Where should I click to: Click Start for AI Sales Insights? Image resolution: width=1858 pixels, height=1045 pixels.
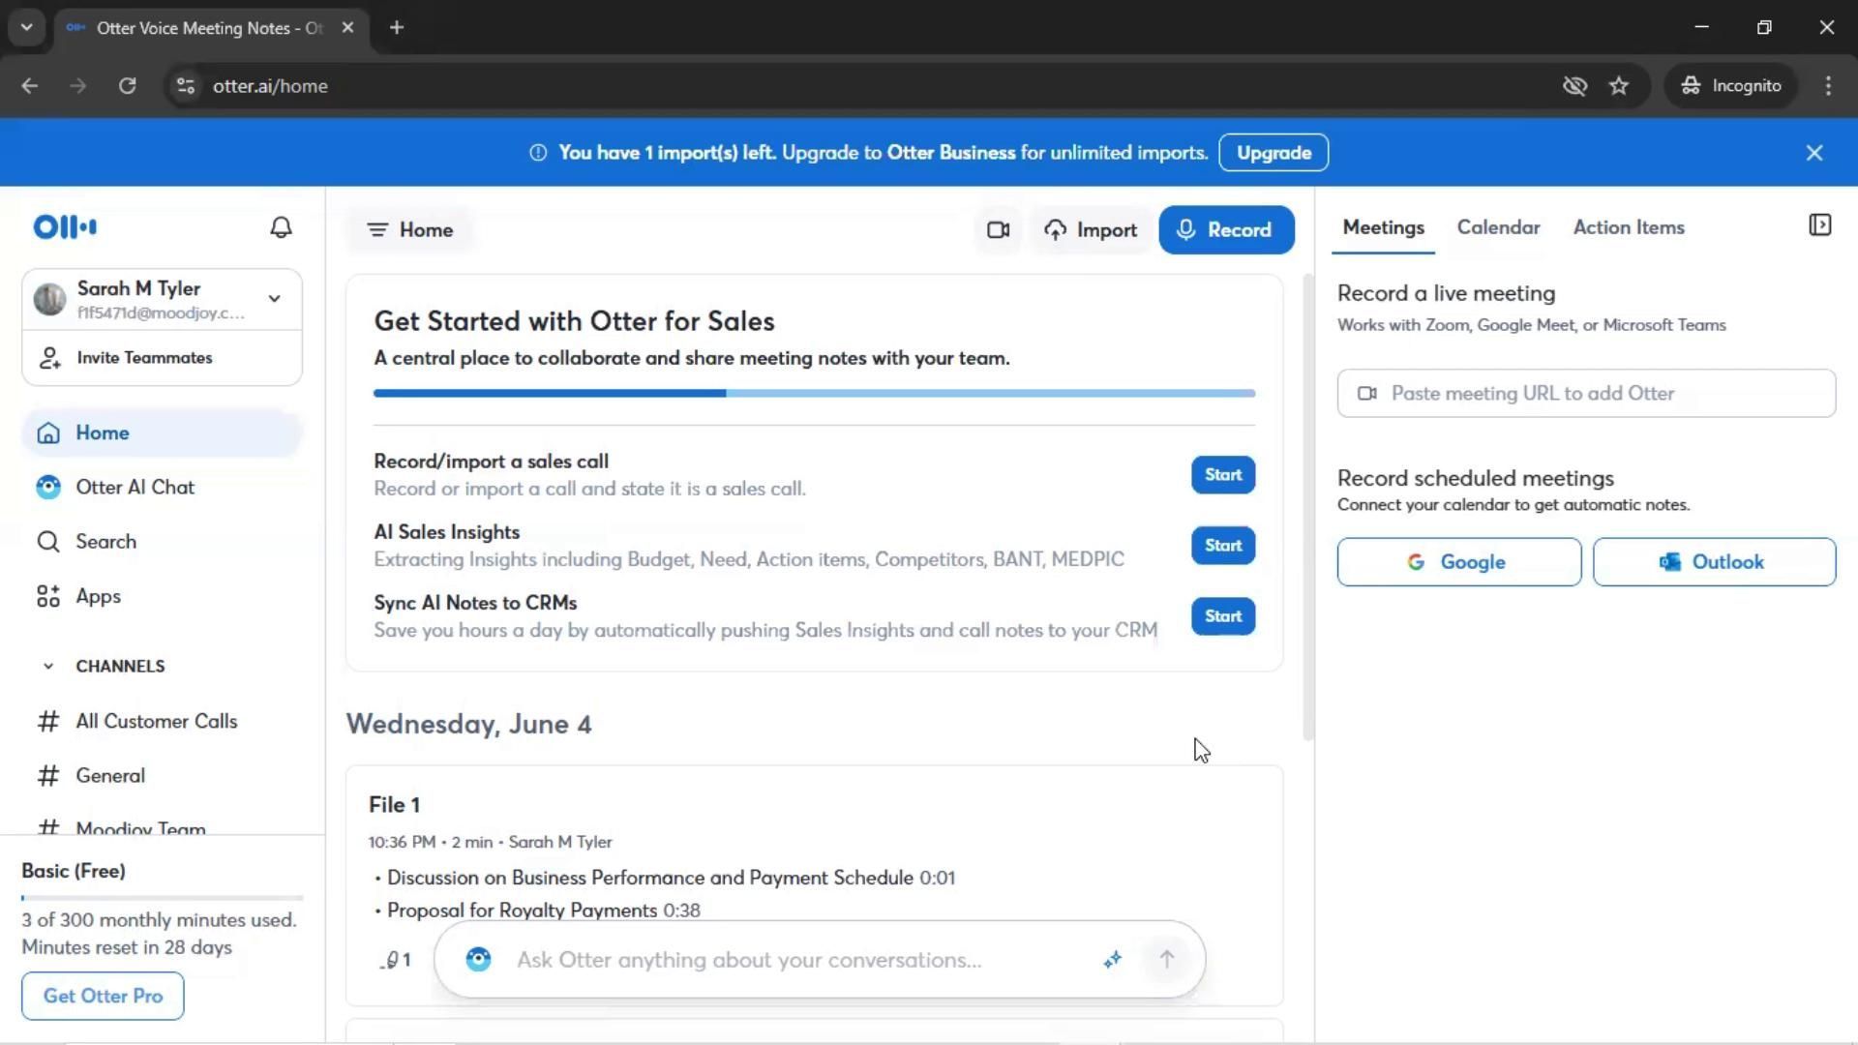1223,546
